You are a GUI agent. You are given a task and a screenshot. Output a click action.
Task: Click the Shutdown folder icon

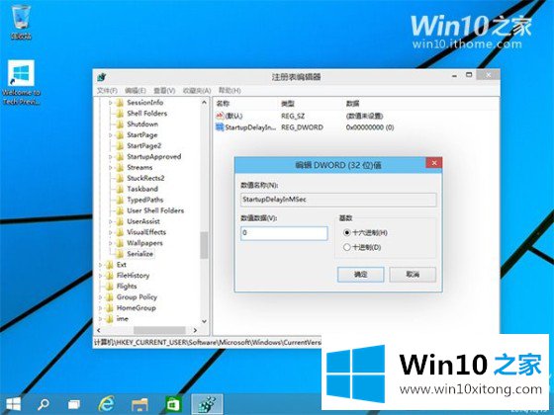[120, 124]
